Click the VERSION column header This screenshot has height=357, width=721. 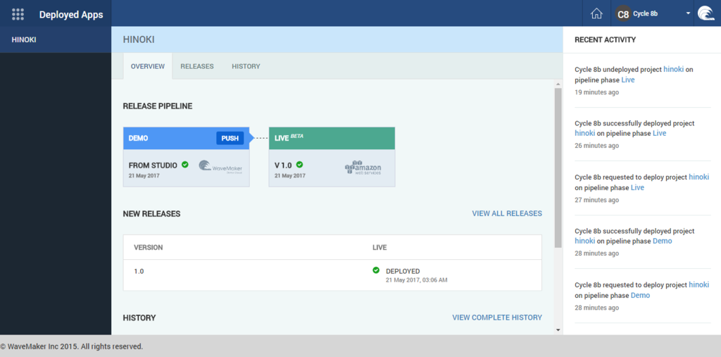[x=148, y=248]
